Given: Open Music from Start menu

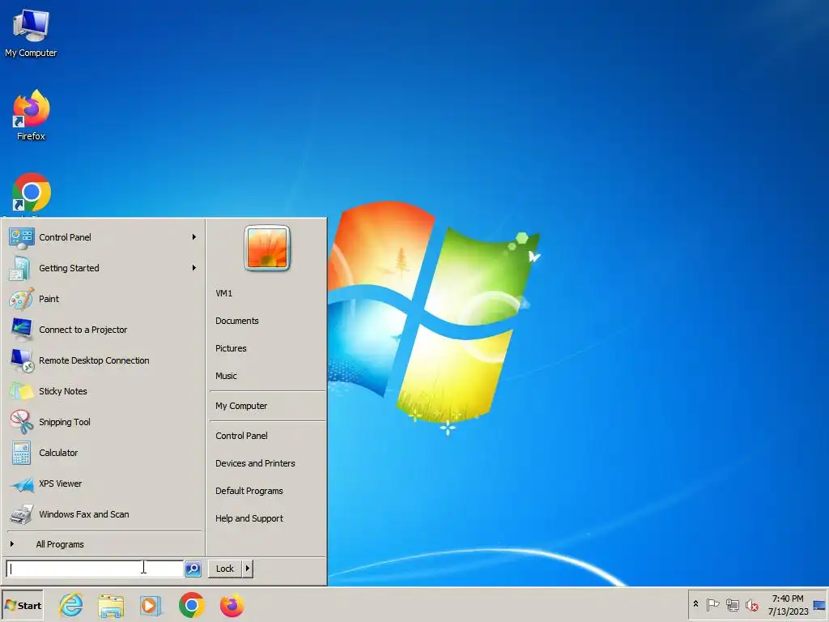Looking at the screenshot, I should [x=226, y=376].
